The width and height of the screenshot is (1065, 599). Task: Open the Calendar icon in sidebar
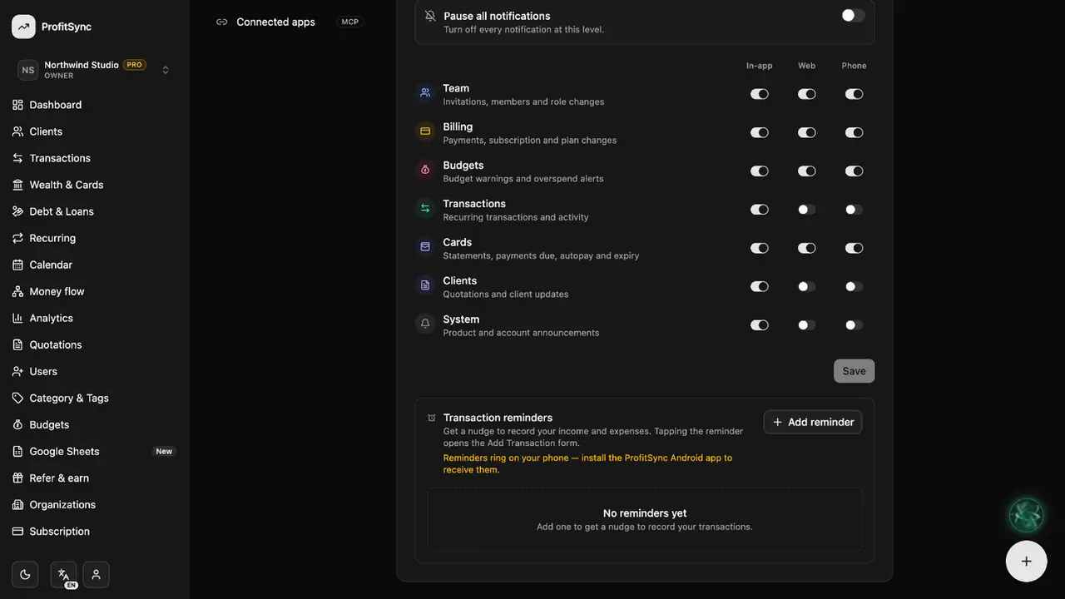click(x=17, y=265)
